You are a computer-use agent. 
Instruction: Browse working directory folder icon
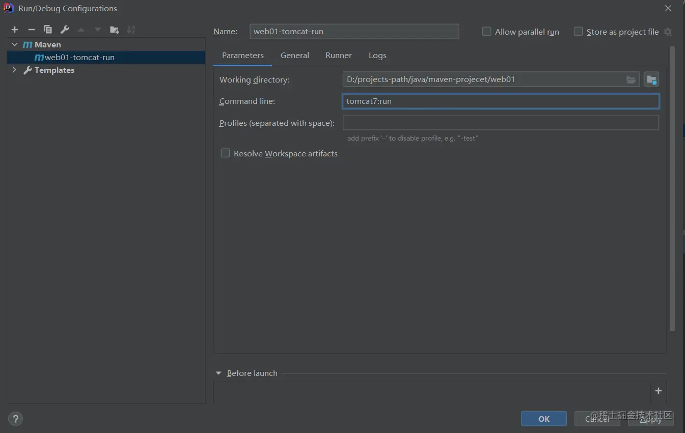tap(631, 79)
